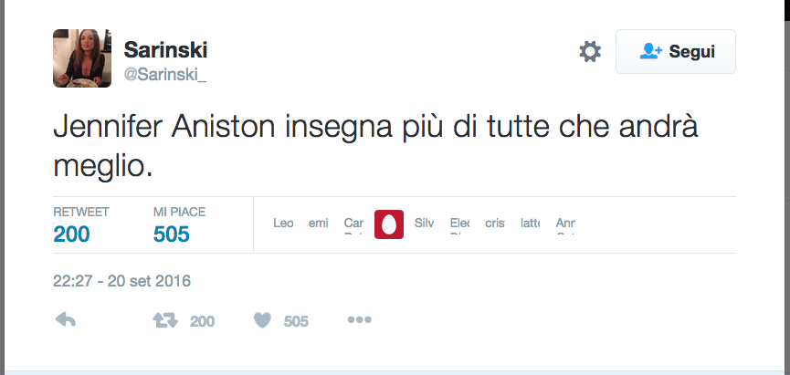
Task: Click the 22:27 - 20 set 2016 timestamp
Action: pos(121,281)
